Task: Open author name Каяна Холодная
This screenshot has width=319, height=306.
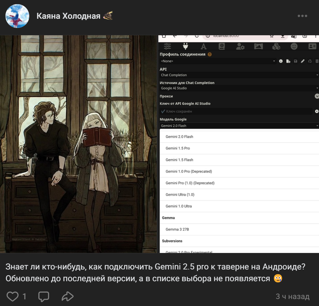Action: (68, 16)
